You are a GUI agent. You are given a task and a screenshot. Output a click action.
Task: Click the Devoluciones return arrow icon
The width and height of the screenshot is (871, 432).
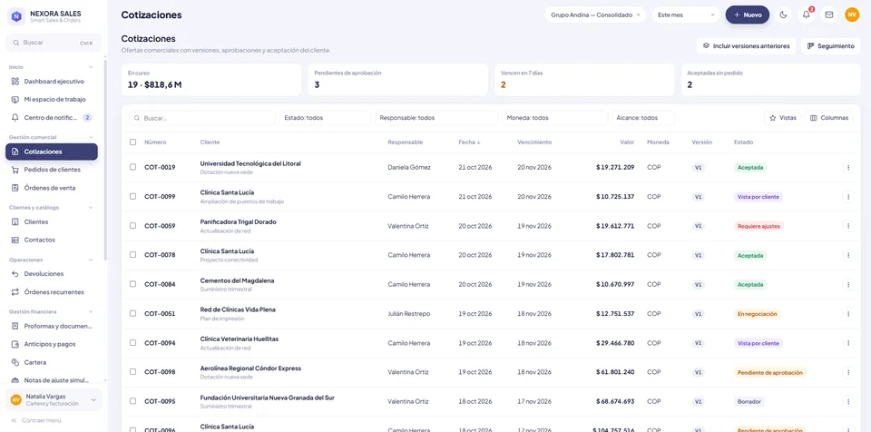click(15, 273)
